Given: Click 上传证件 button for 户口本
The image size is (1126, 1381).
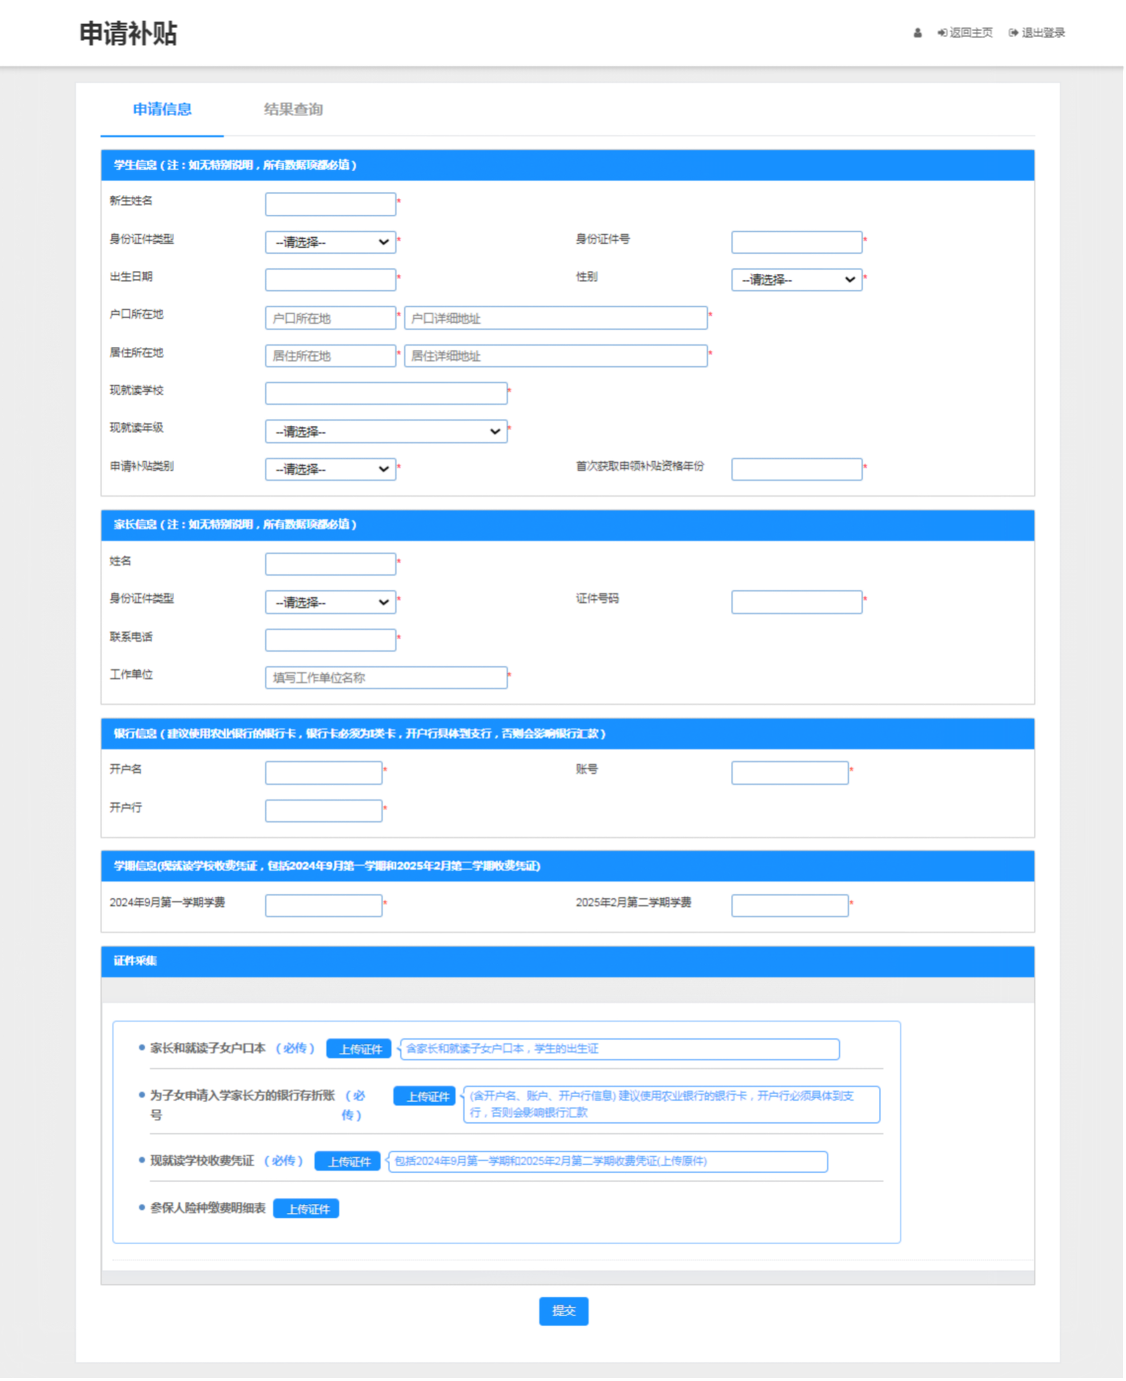Looking at the screenshot, I should point(359,1049).
